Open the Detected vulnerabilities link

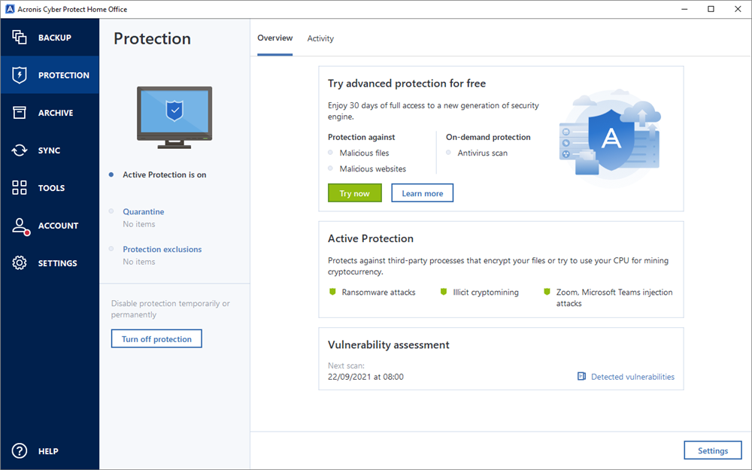(x=632, y=377)
